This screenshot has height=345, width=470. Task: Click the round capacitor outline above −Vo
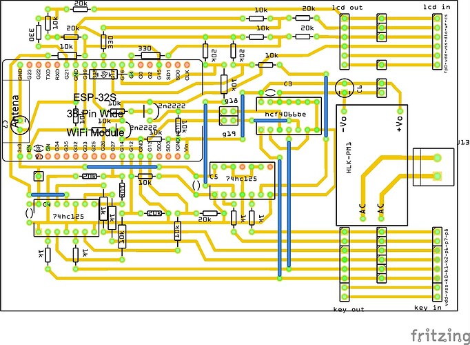345,88
